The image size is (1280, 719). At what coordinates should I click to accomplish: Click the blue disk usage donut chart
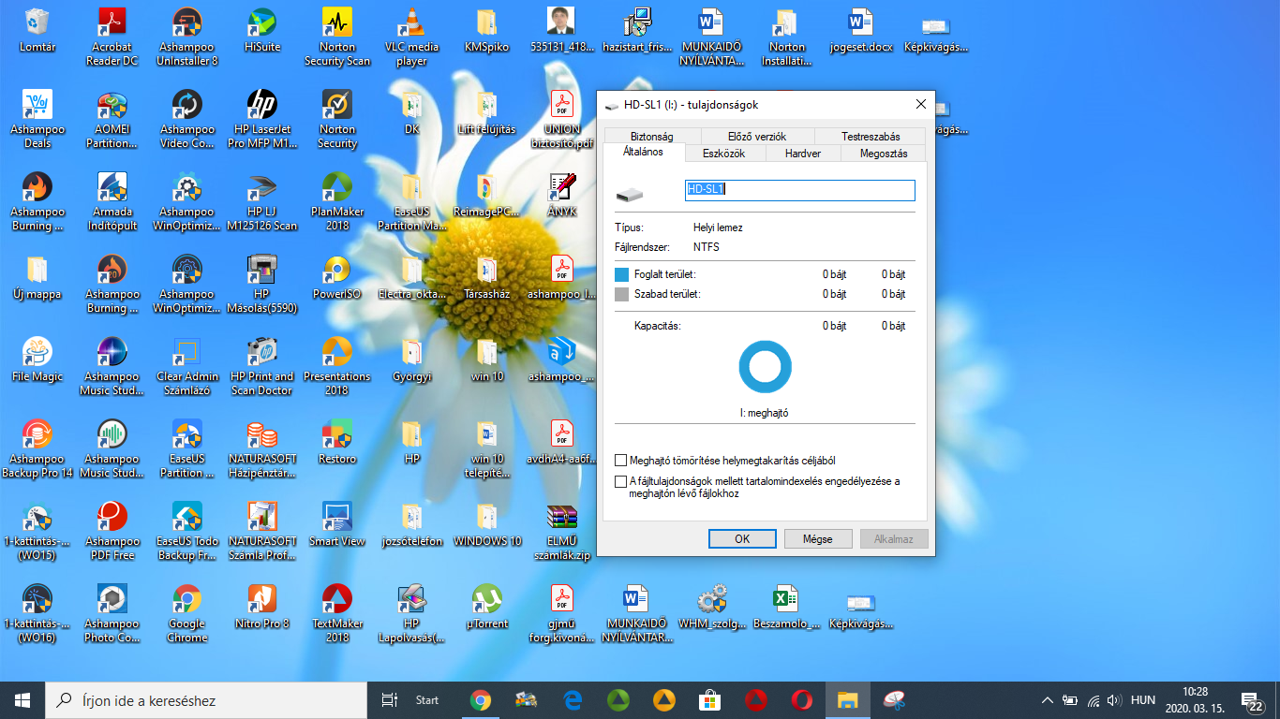coord(766,367)
